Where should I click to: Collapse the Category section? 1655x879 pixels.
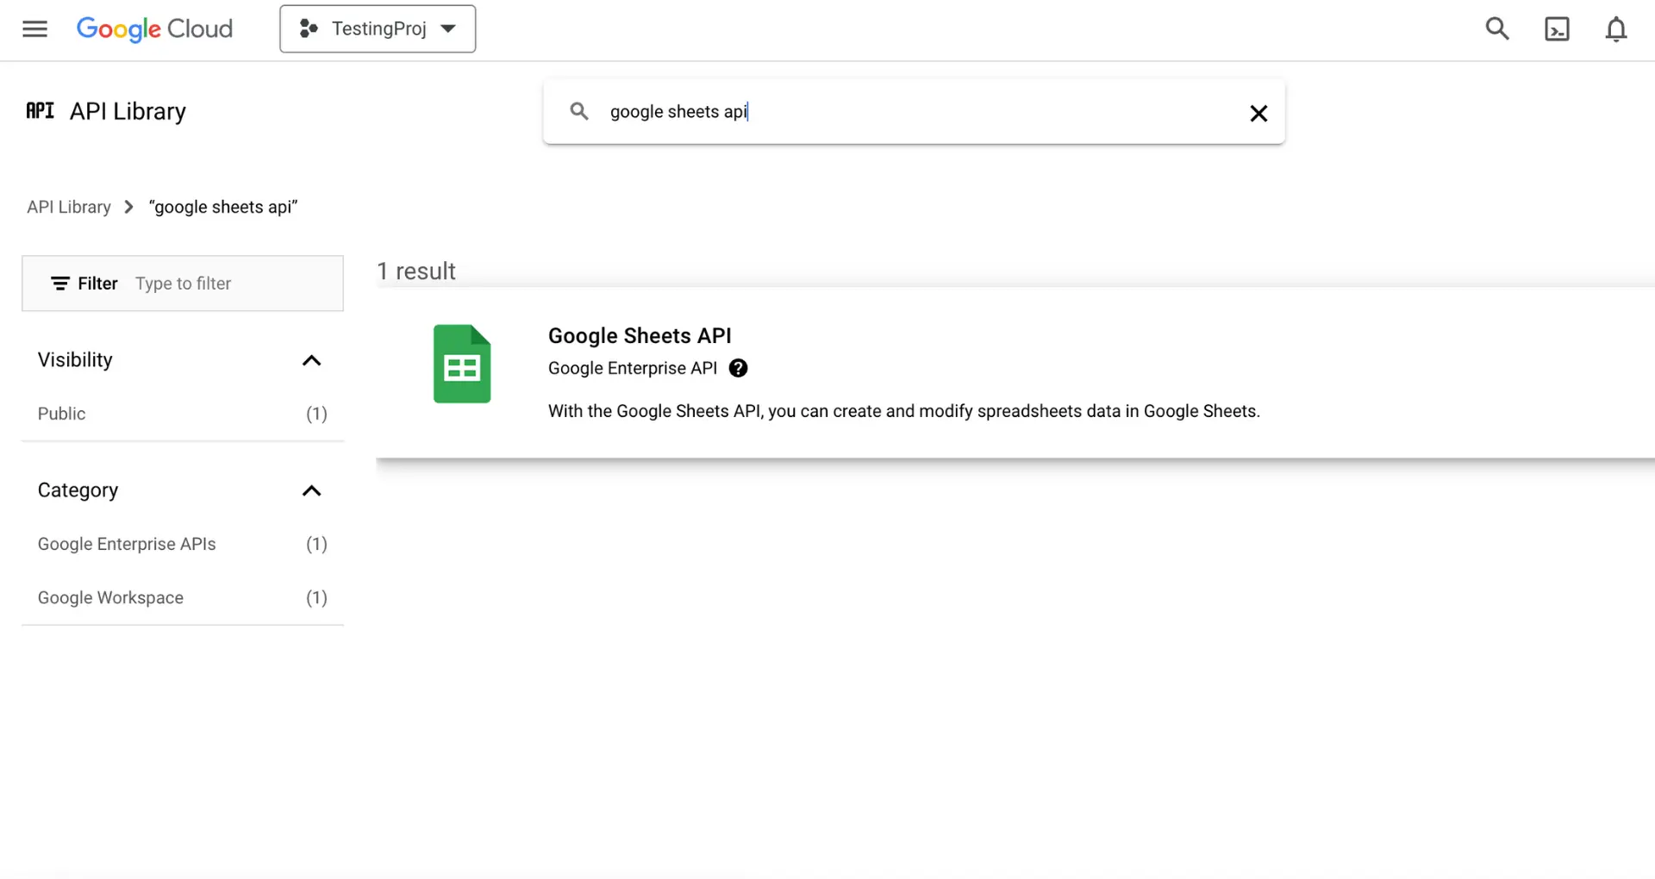point(311,490)
